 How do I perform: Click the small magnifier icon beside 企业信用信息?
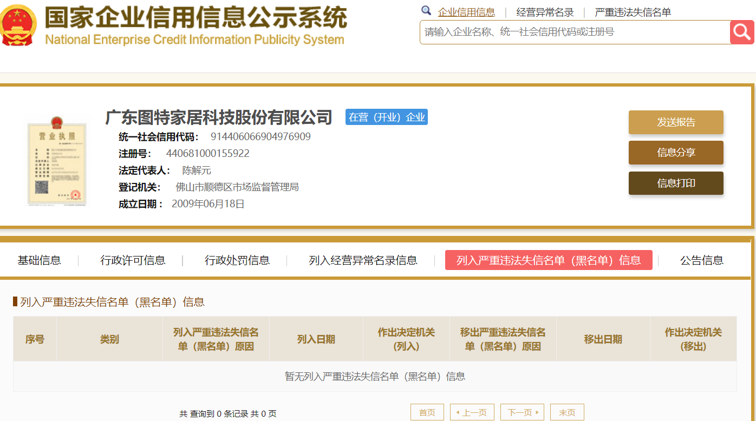[426, 11]
